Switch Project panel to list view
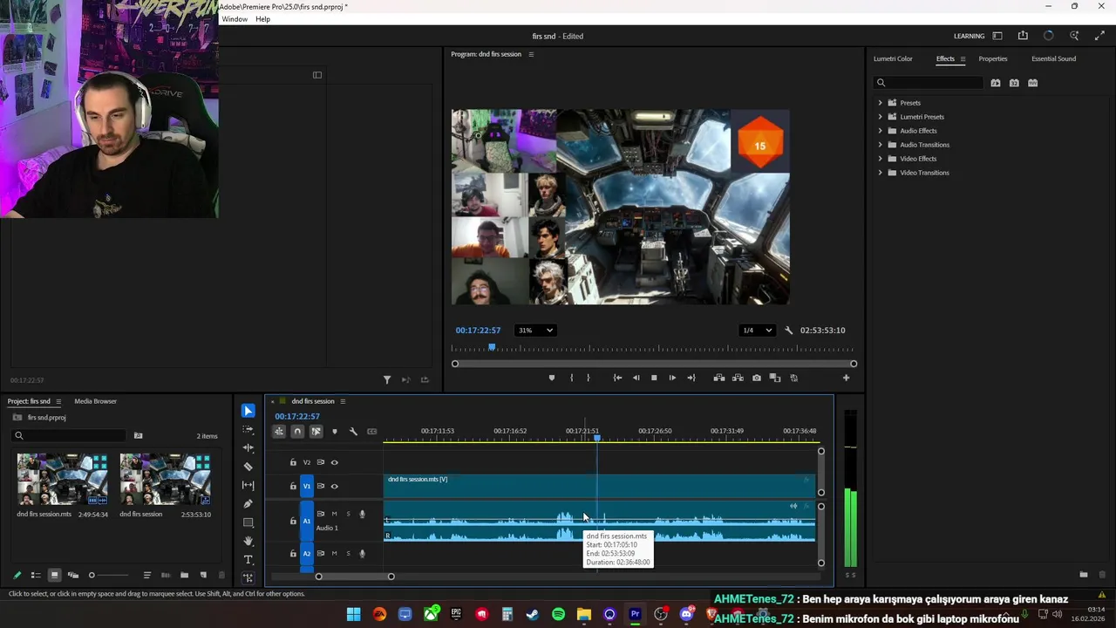Image resolution: width=1116 pixels, height=628 pixels. pos(36,575)
